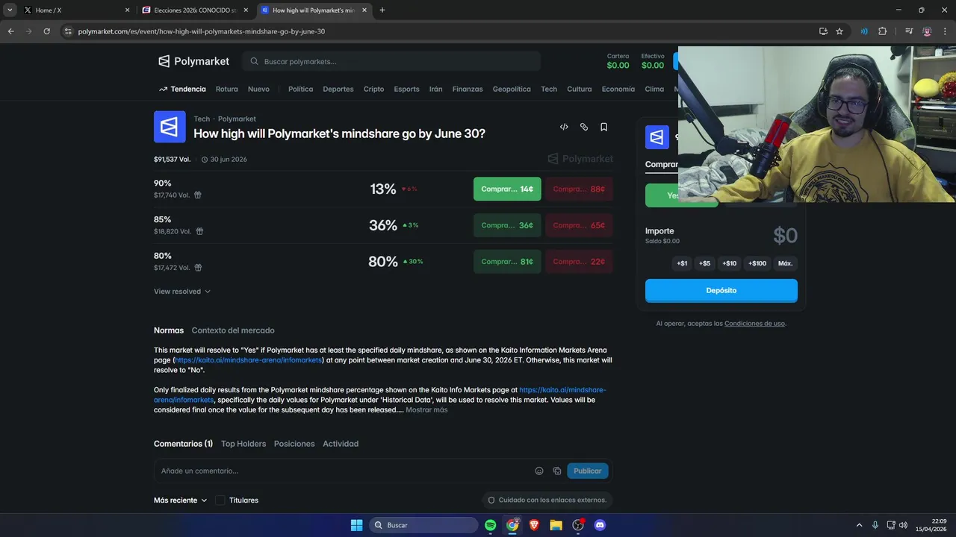Image resolution: width=956 pixels, height=537 pixels.
Task: Buy Yes at 81¢ on 80% row
Action: coord(507,262)
